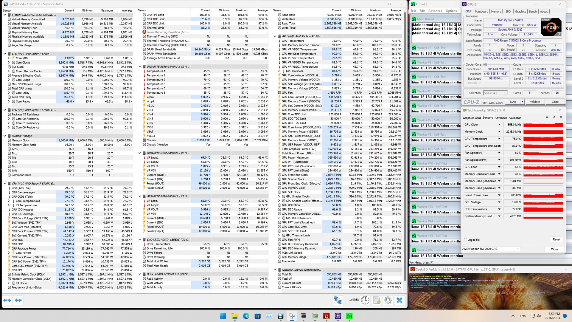Open GPU-Z Validation tab

(515, 118)
